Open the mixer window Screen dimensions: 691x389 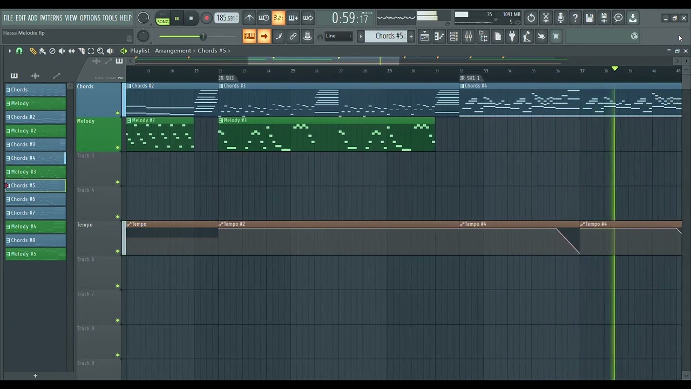469,36
